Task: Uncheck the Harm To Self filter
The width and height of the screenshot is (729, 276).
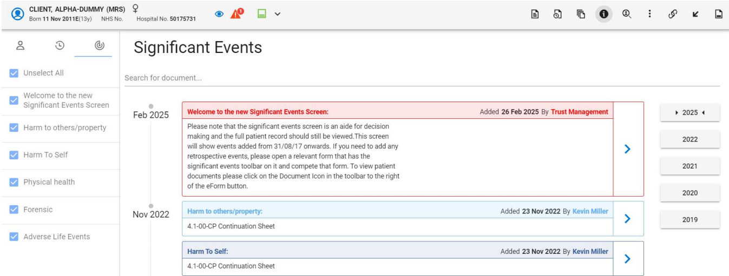Action: coord(15,155)
